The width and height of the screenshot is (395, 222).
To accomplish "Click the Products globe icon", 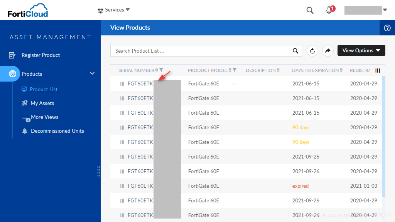I will pyautogui.click(x=12, y=74).
